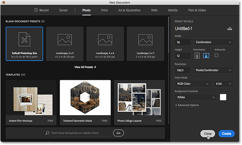The height and width of the screenshot is (145, 242).
Task: Open the Centimeters width units dropdown
Action: [x=213, y=42]
